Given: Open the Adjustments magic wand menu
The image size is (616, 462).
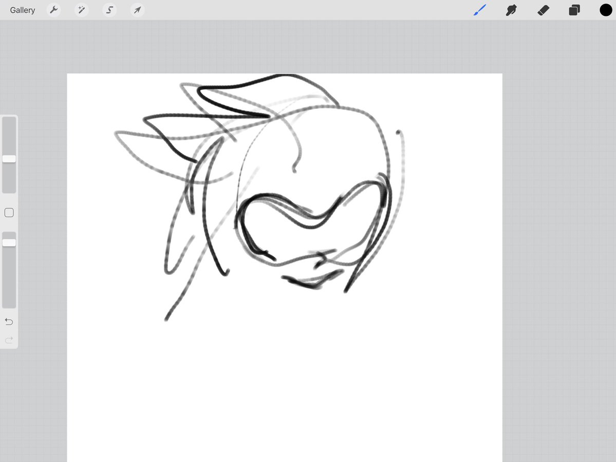Looking at the screenshot, I should [x=81, y=10].
